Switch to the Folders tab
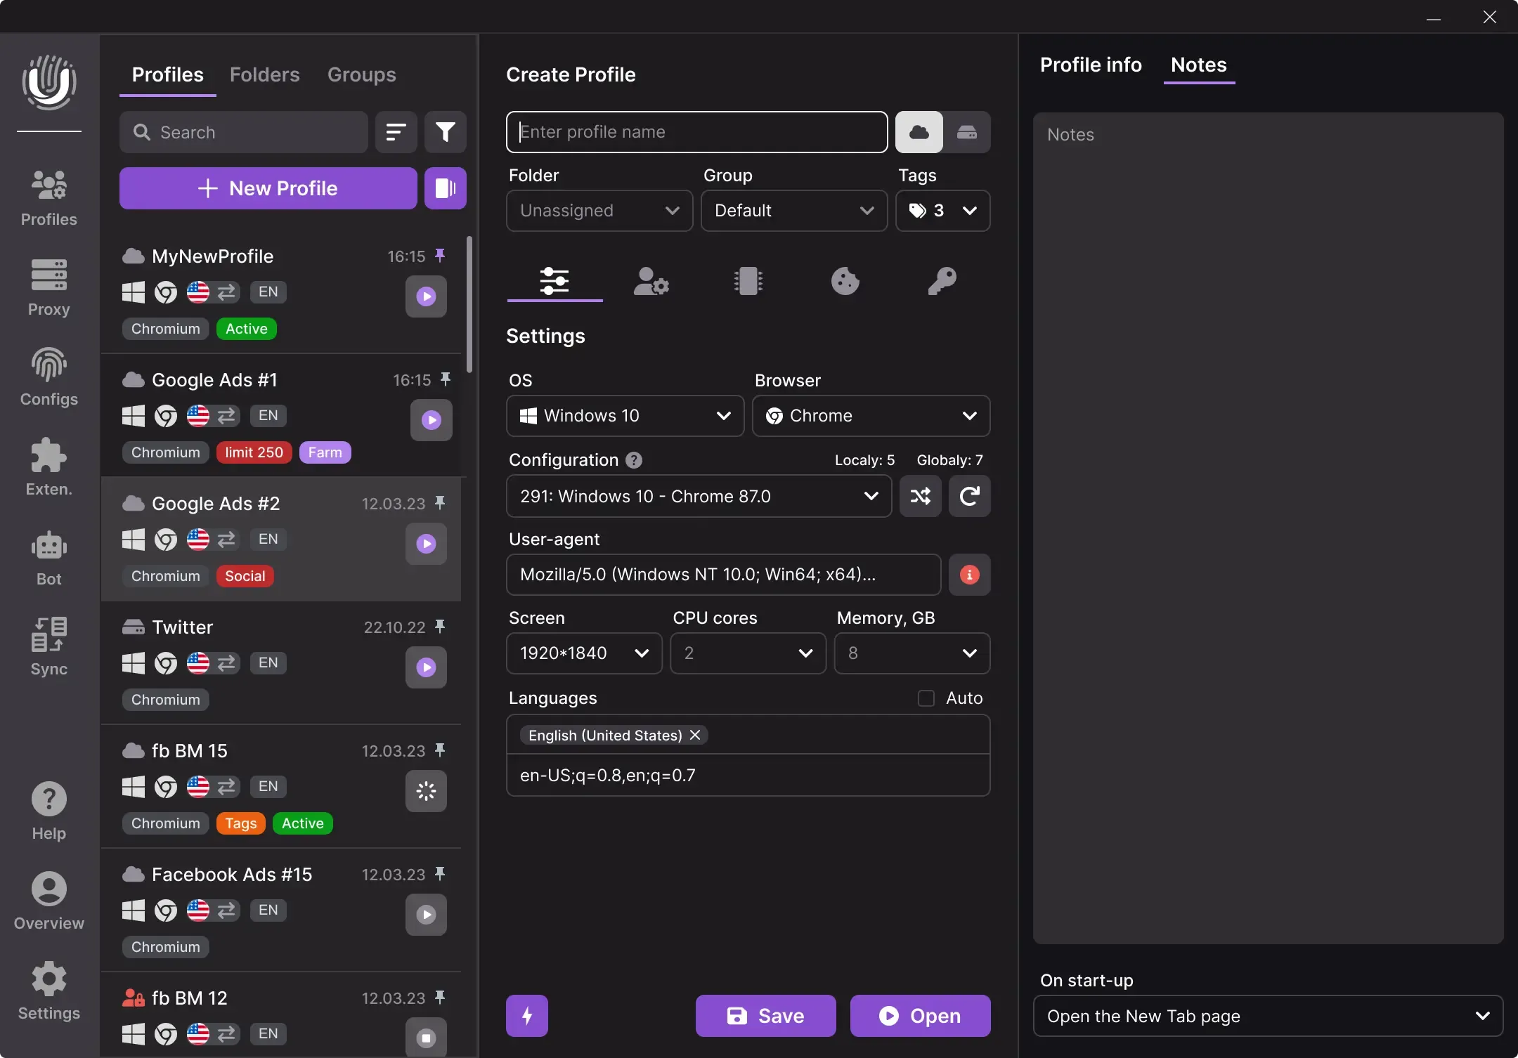1518x1058 pixels. point(264,74)
